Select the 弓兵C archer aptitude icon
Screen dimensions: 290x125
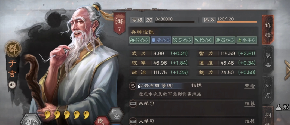click(182, 40)
